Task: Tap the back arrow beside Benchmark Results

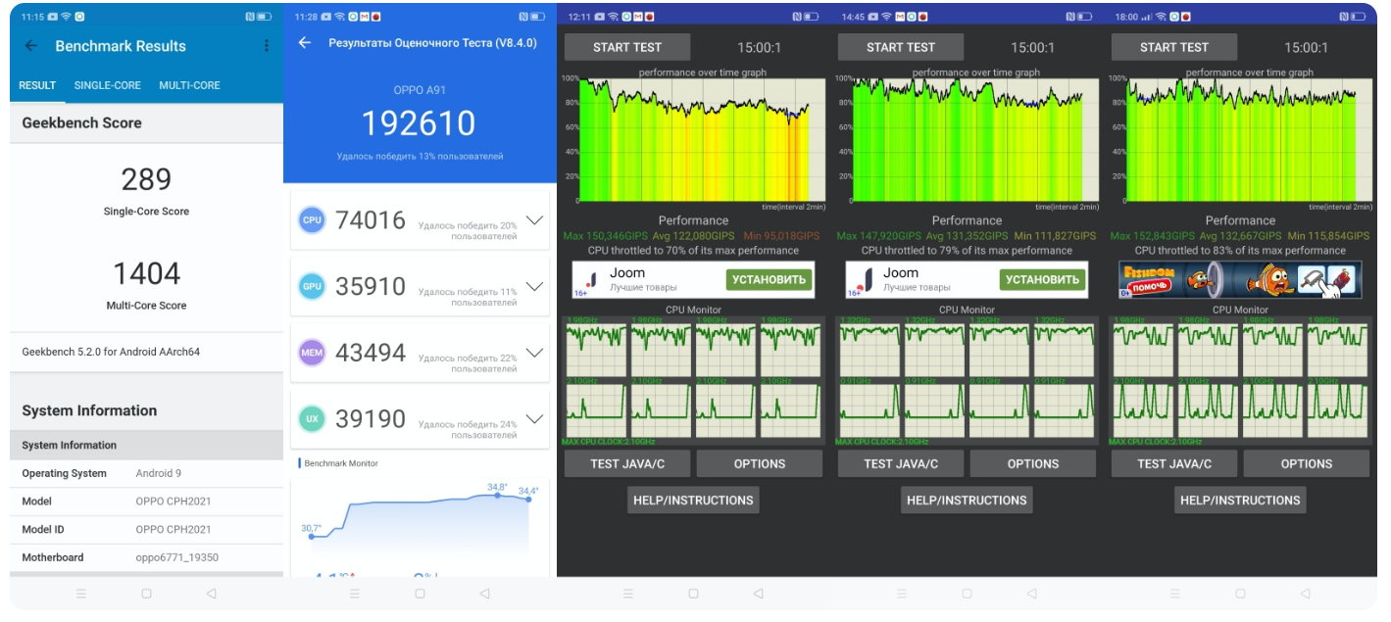Action: point(31,46)
